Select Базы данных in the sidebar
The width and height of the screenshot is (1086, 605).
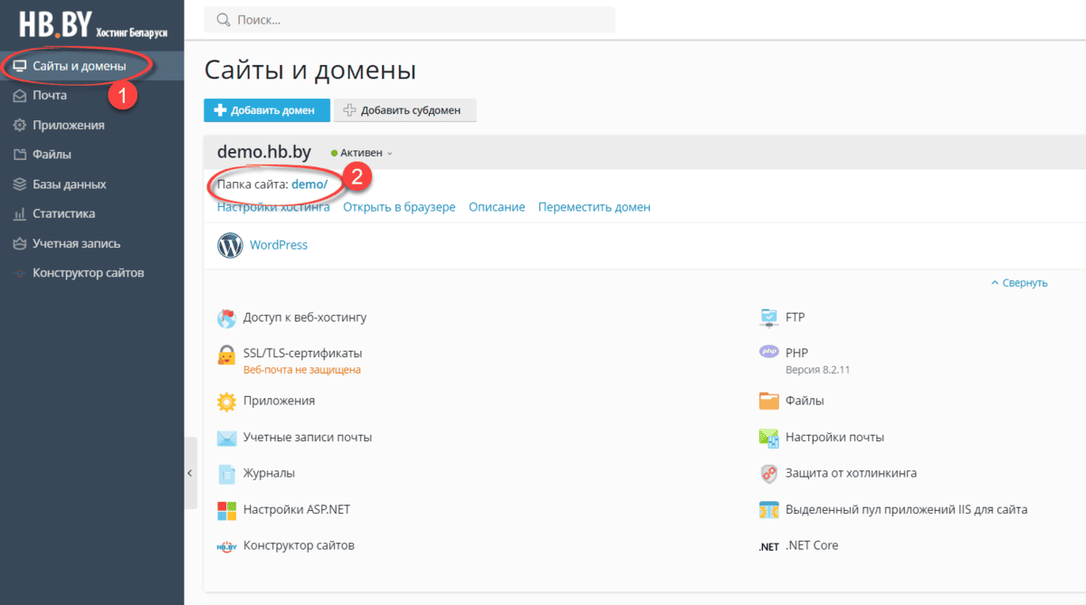[69, 184]
